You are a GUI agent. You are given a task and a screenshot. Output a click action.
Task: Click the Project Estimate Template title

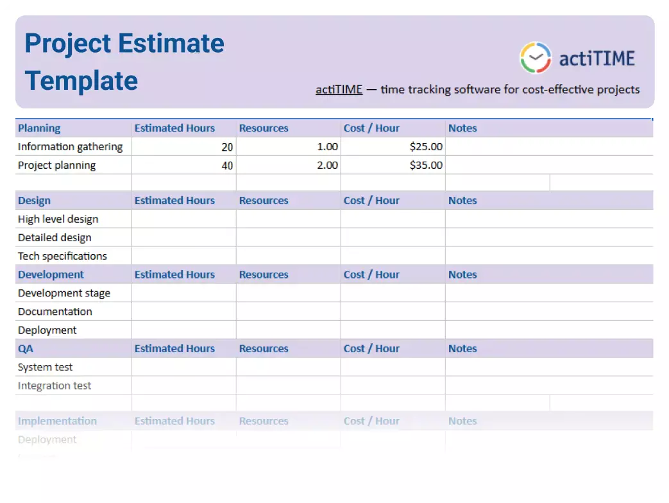[x=124, y=62]
